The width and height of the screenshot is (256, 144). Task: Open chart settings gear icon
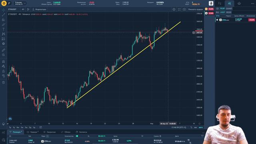[x=174, y=10]
